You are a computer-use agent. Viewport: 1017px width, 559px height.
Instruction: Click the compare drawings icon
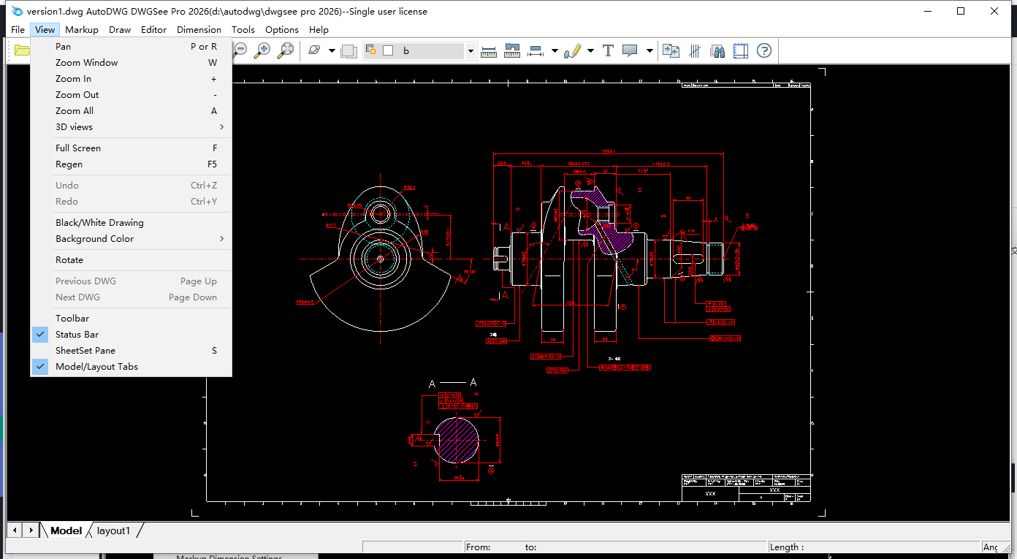point(671,50)
